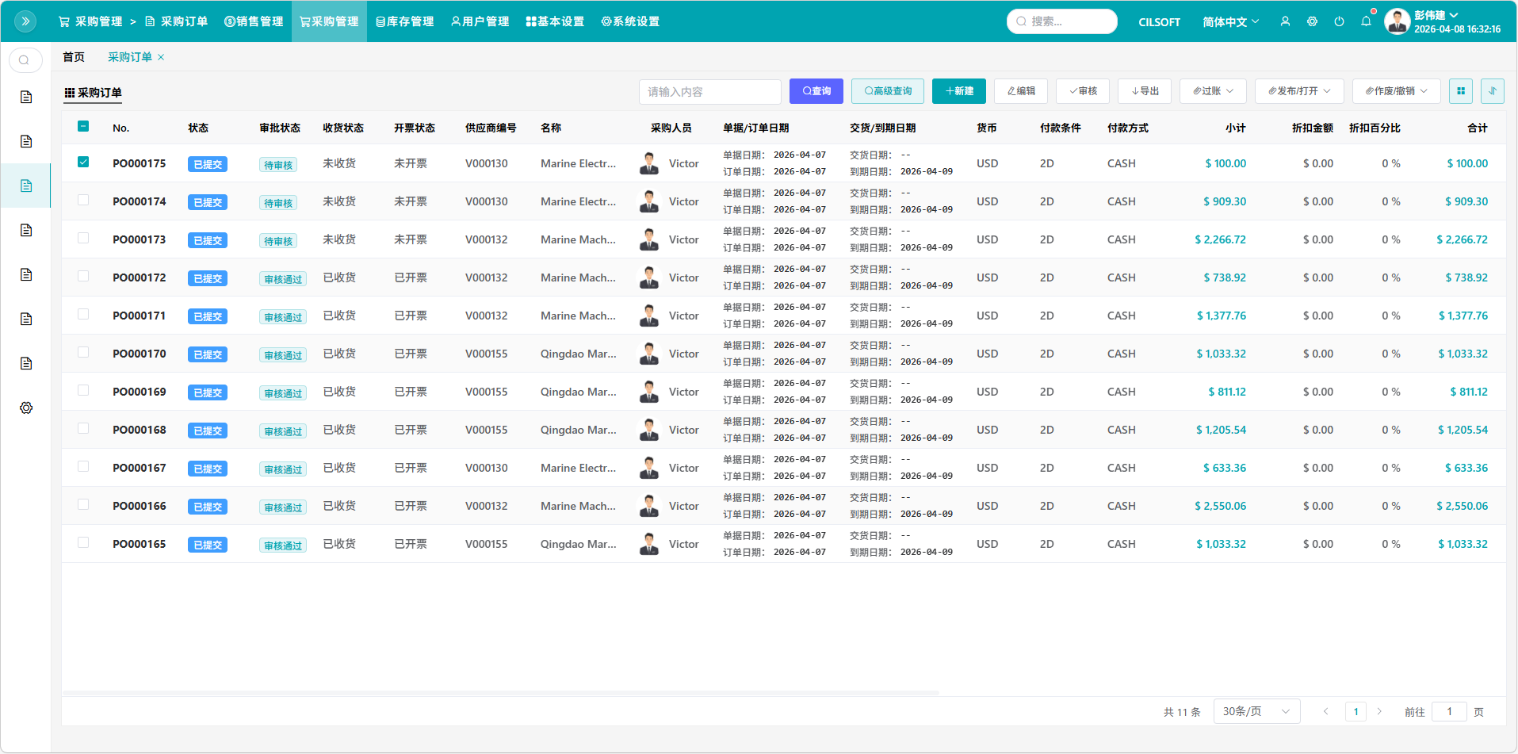Uncheck the PO000175 row checkbox
The width and height of the screenshot is (1518, 754).
83,163
